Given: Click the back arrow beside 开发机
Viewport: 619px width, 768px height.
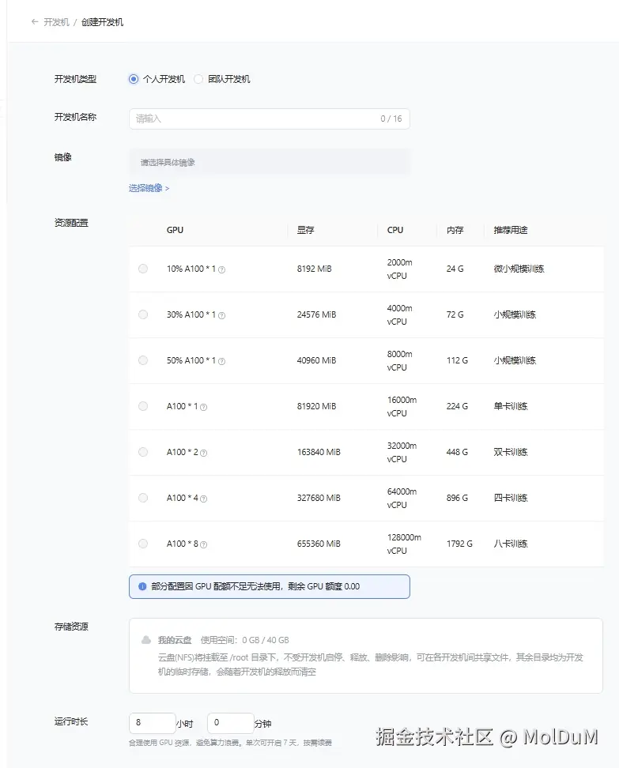Looking at the screenshot, I should 34,22.
